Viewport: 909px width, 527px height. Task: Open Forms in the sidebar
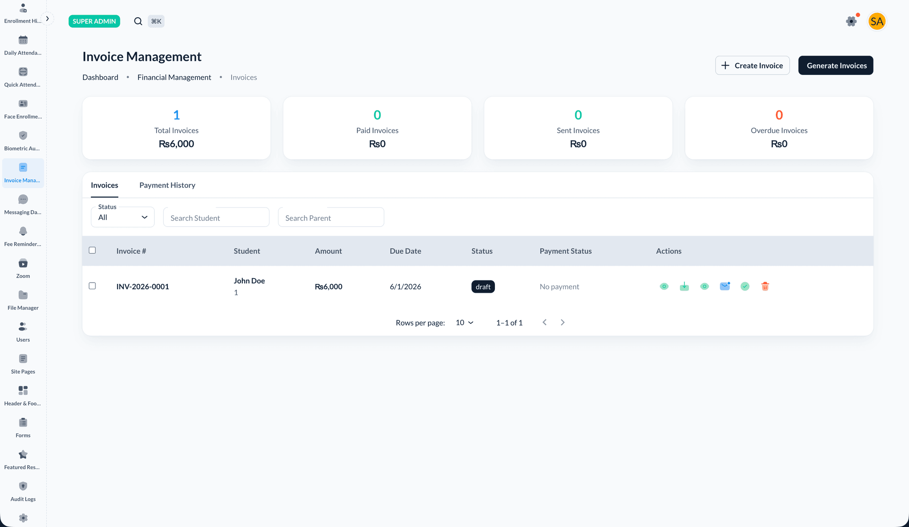click(23, 429)
